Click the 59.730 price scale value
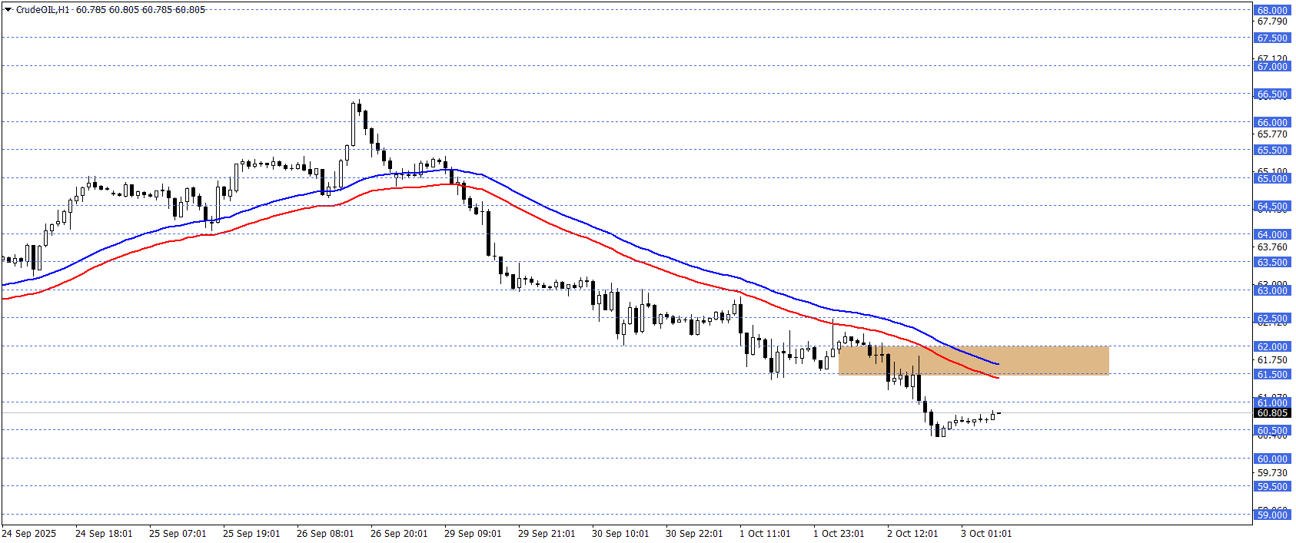Viewport: 1296px width, 543px height. pos(1272,473)
